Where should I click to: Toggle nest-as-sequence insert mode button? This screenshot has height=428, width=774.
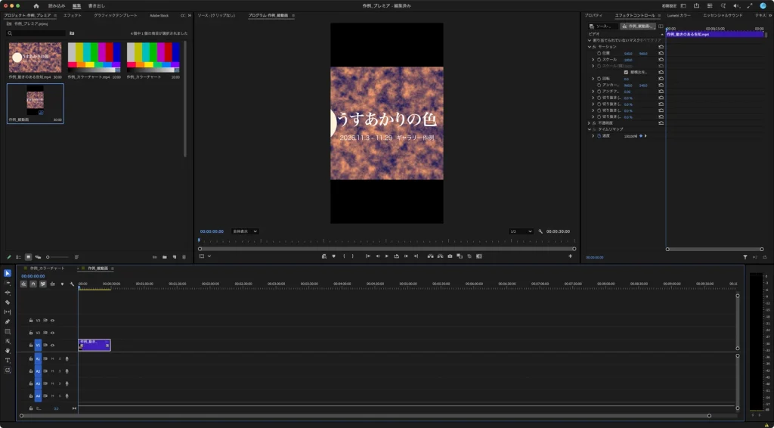click(x=23, y=284)
